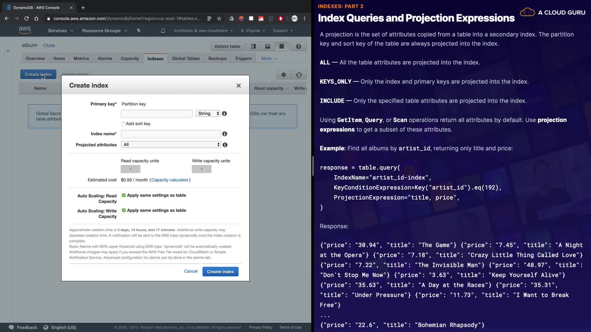Expand the AWS Services menu
Screen dimensions: 591x332
tap(60, 30)
